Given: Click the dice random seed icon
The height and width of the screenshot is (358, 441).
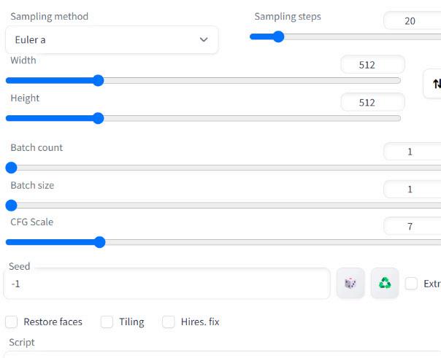Looking at the screenshot, I should 350,283.
